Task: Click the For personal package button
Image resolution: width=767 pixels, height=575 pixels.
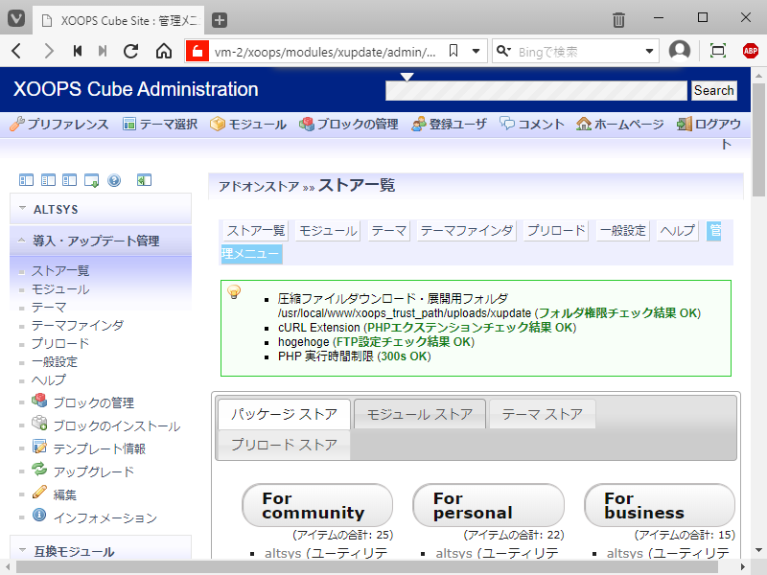Action: click(x=488, y=505)
